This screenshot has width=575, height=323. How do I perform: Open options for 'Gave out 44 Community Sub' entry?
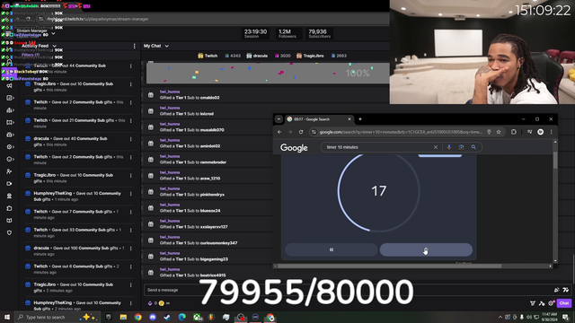click(x=130, y=65)
